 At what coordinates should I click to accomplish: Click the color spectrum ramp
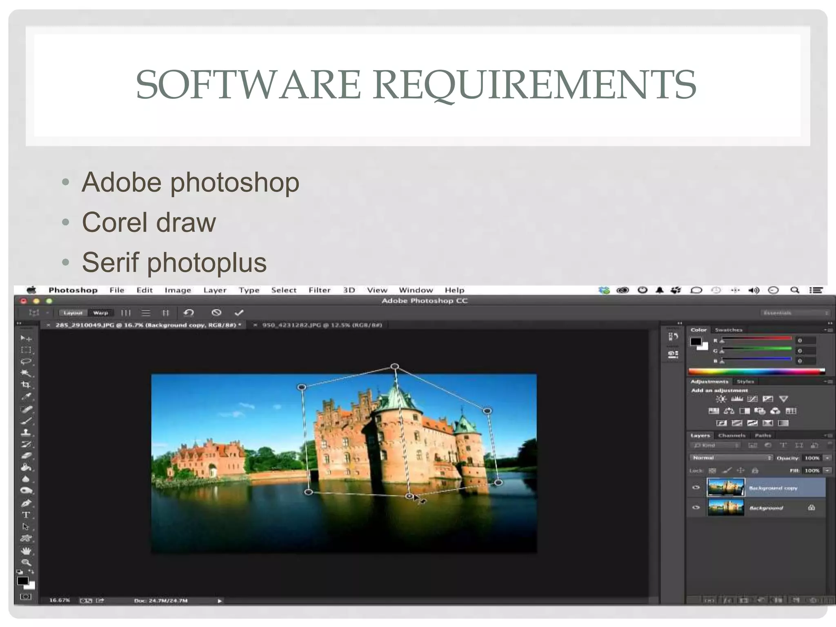click(757, 371)
